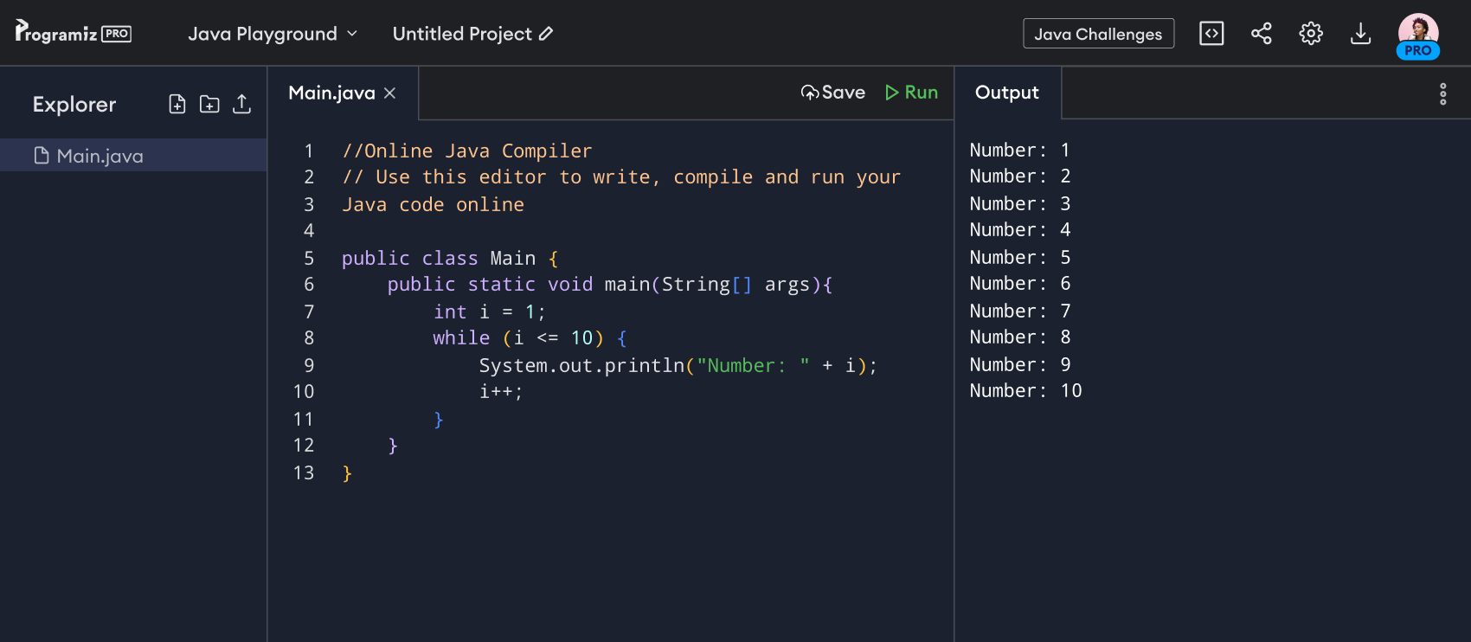Run the Java program
Image resolution: width=1471 pixels, height=642 pixels.
[x=912, y=93]
